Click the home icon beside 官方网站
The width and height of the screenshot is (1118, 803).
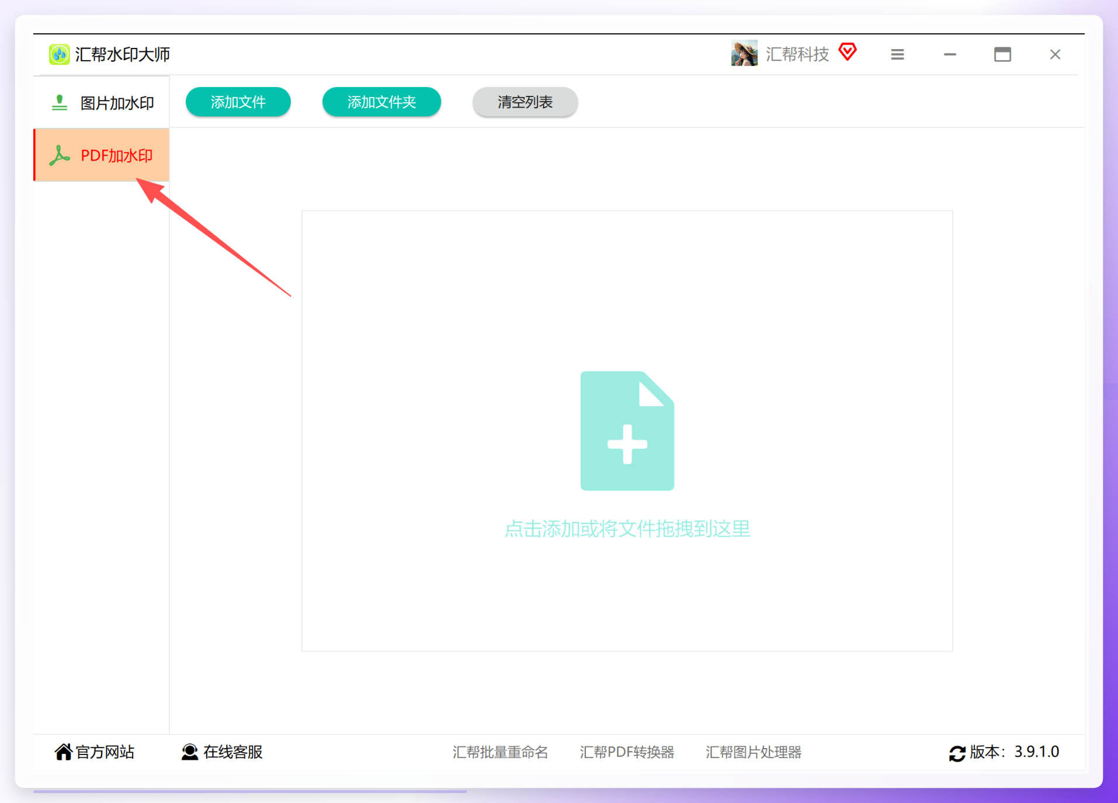tap(63, 752)
